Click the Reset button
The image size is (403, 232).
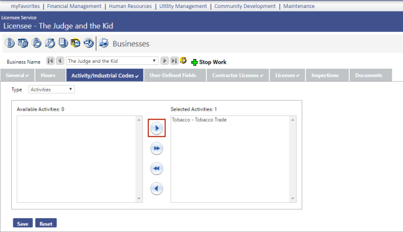pos(46,223)
